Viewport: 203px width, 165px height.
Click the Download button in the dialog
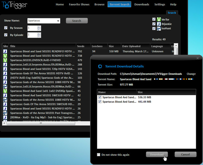point(157,154)
